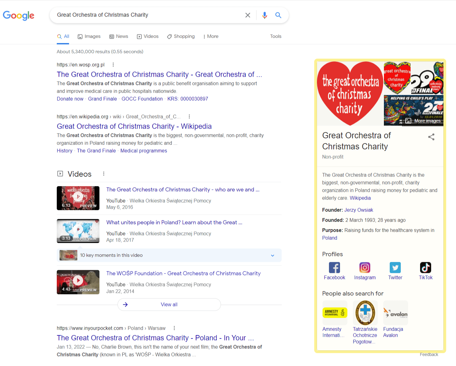Switch to the Videos tab
Image resolution: width=456 pixels, height=366 pixels.
pyautogui.click(x=148, y=36)
